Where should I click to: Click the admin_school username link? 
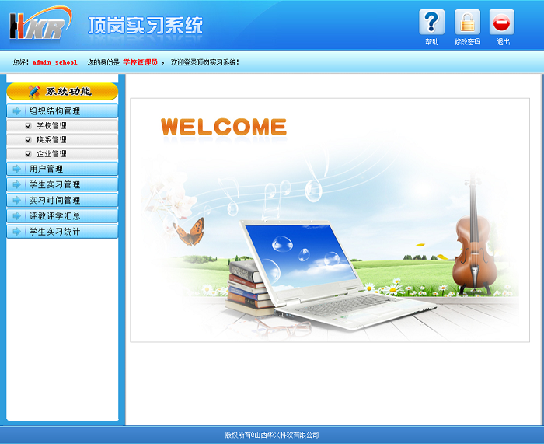tap(54, 62)
